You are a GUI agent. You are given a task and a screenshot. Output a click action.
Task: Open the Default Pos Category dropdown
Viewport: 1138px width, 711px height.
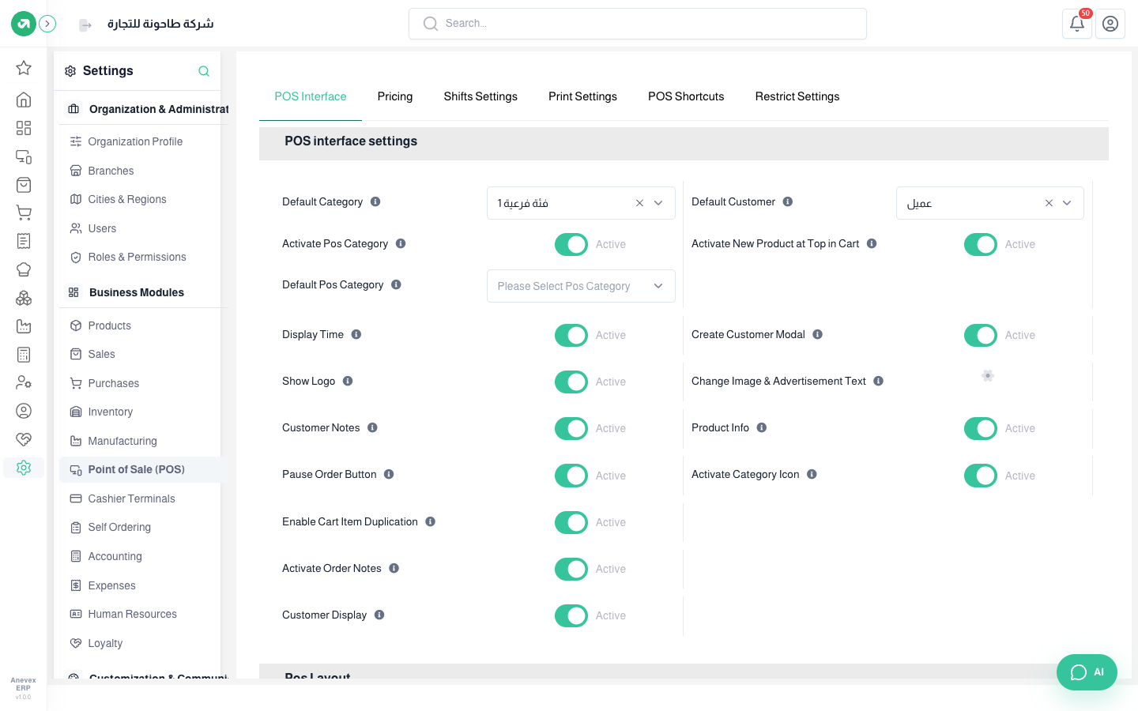(x=581, y=286)
